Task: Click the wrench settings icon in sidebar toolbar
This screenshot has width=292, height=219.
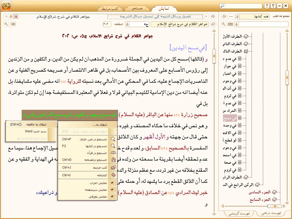Action: click(224, 24)
